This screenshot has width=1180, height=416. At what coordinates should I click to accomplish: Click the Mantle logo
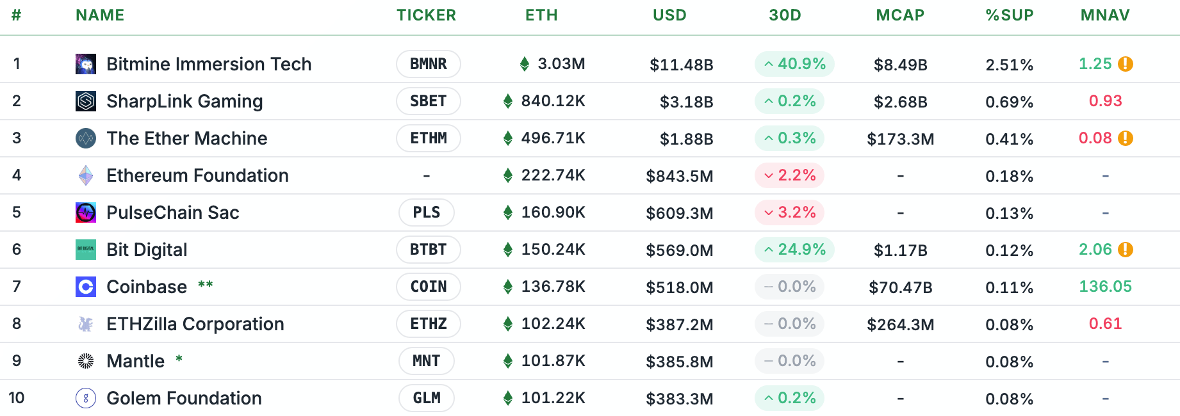[x=85, y=361]
